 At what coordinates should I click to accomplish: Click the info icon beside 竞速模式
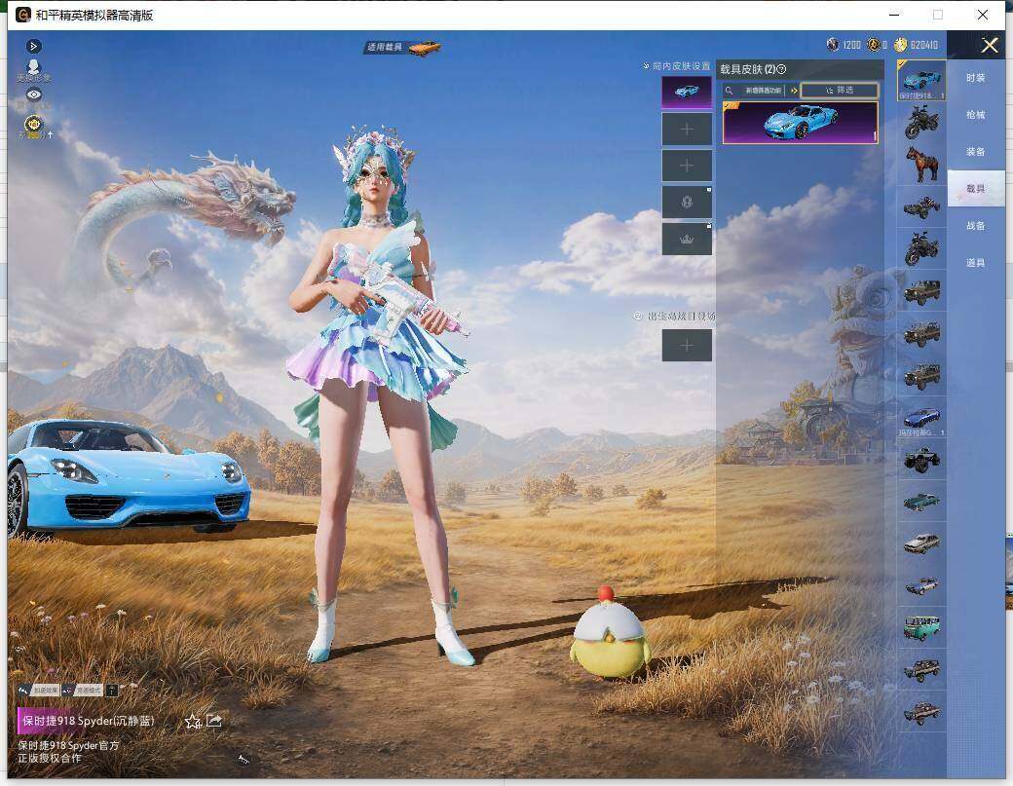(x=112, y=691)
